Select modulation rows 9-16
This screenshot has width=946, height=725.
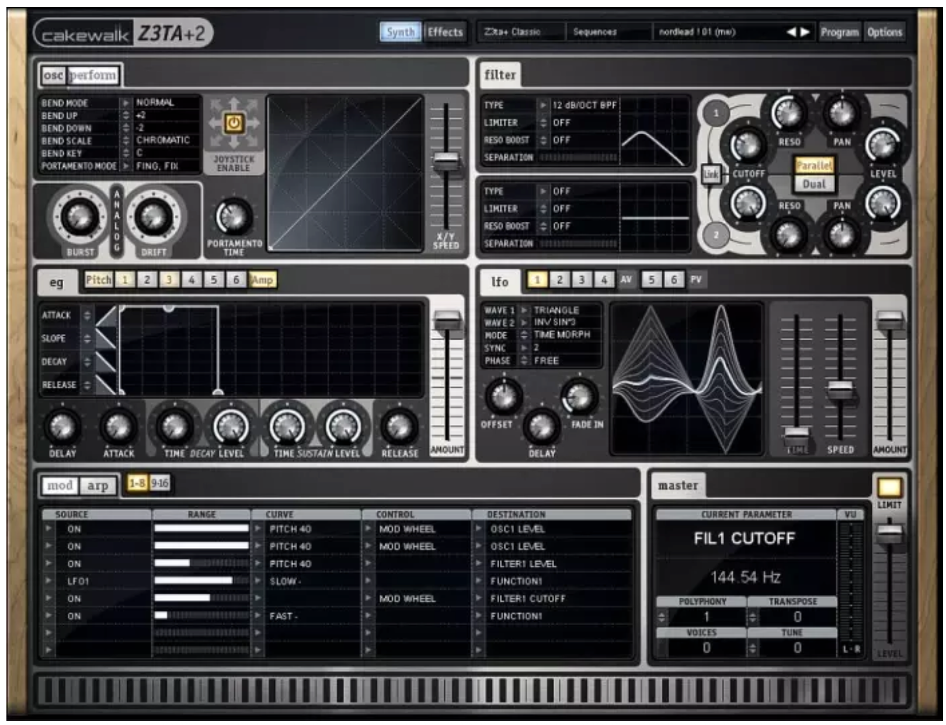pyautogui.click(x=159, y=483)
